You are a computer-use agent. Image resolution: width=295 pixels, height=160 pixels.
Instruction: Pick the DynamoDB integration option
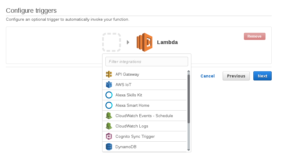126,147
